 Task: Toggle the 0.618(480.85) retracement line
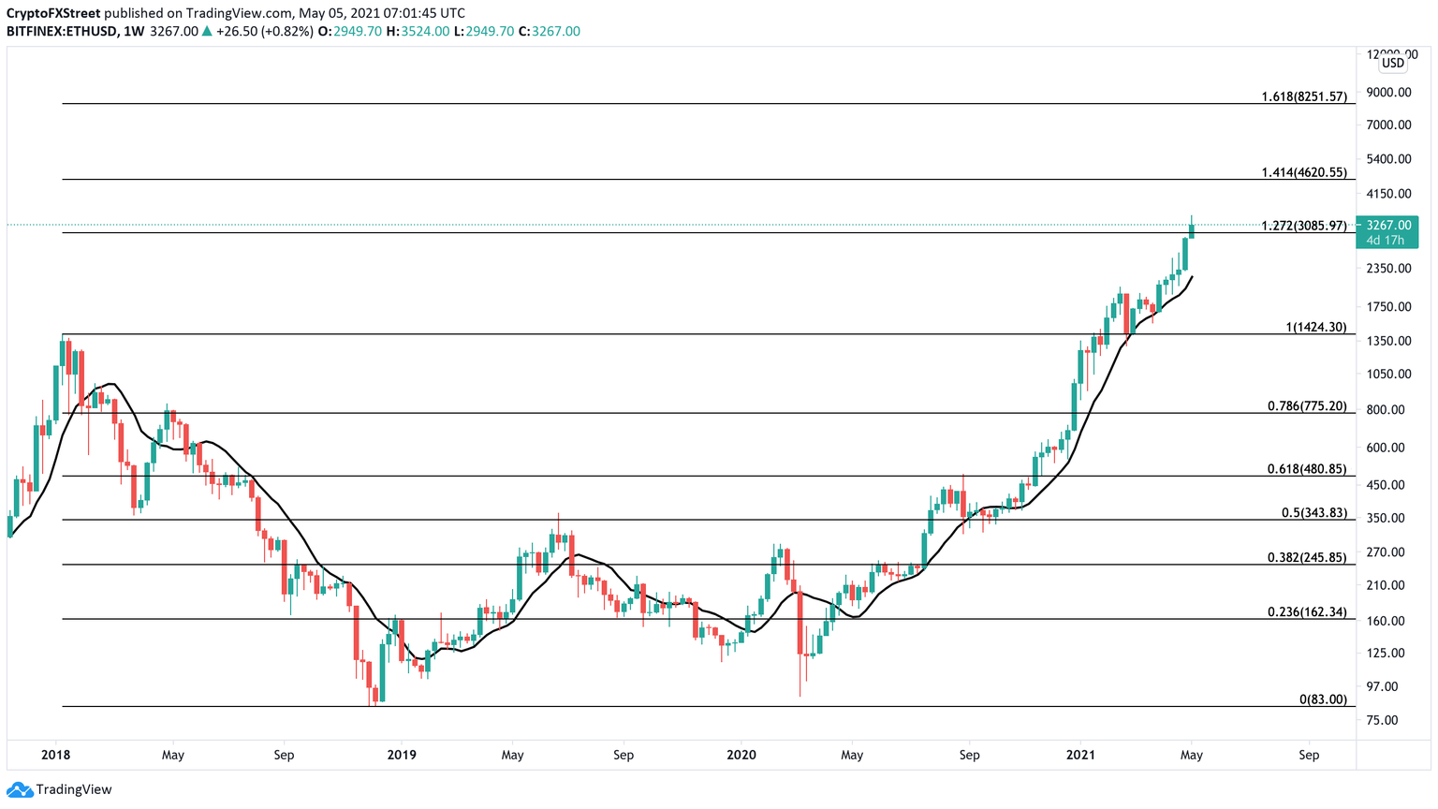point(655,474)
